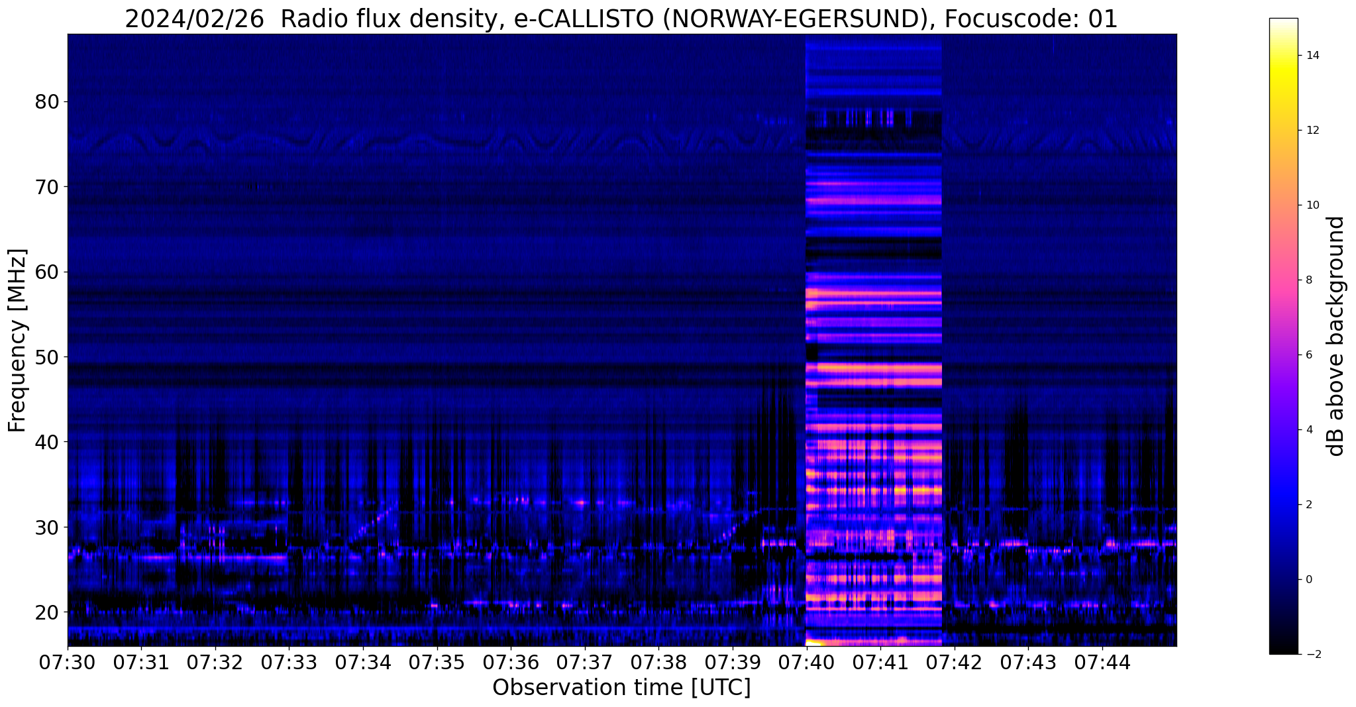Click the colorbar tick label 10

tap(1312, 205)
